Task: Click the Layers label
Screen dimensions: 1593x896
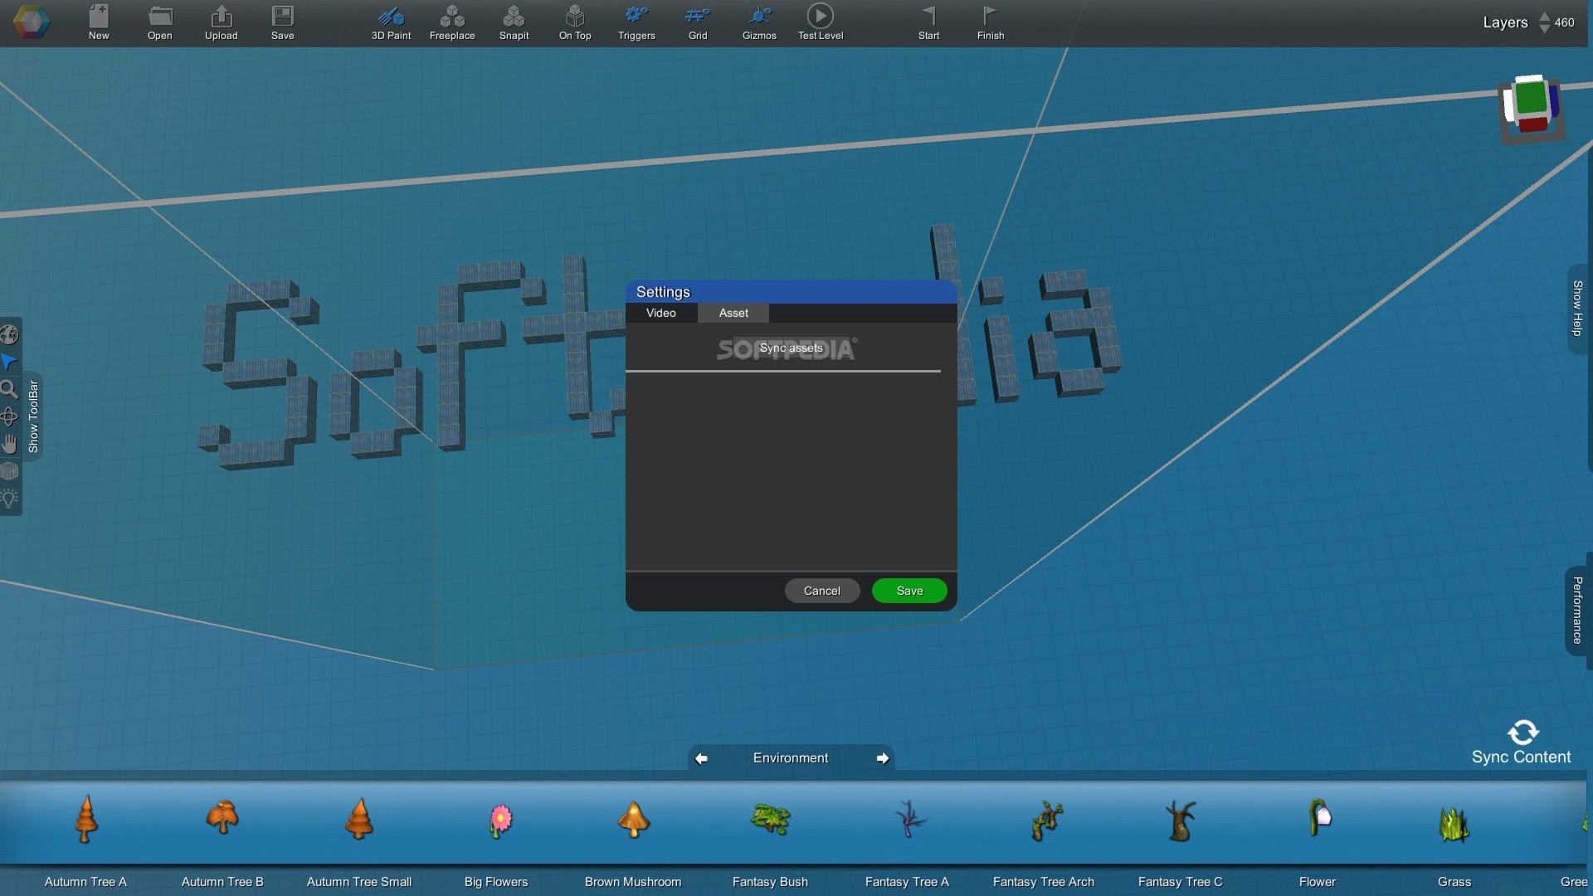Action: coord(1505,22)
